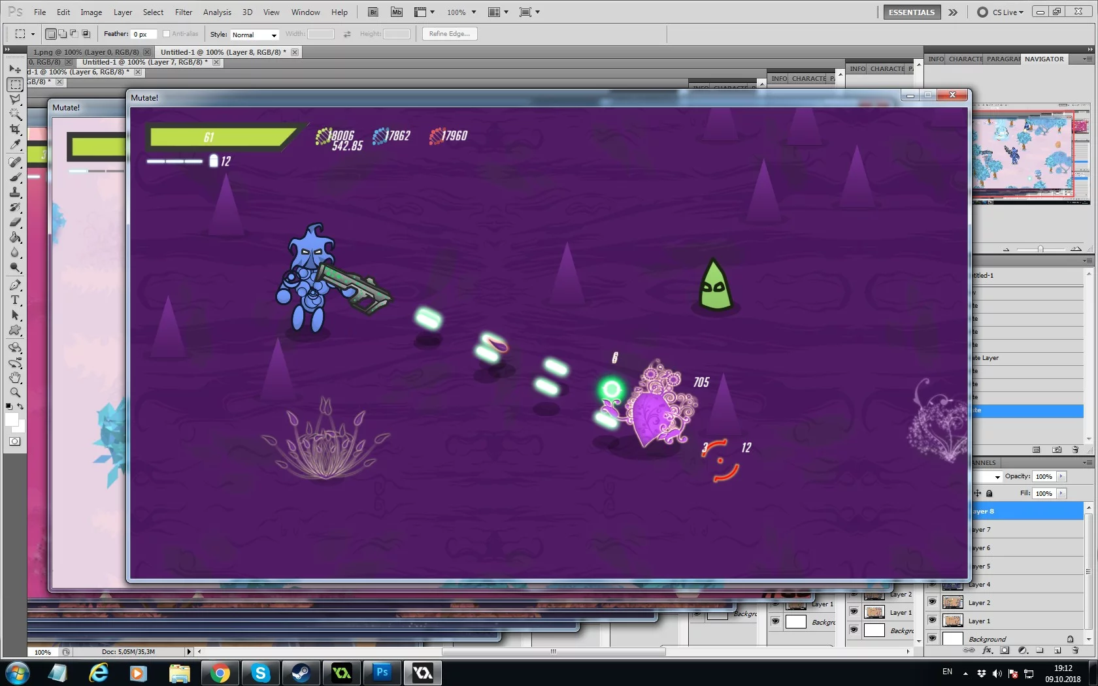1098x686 pixels.
Task: Select Layer 8 in the Layers panel
Action: 1027,511
